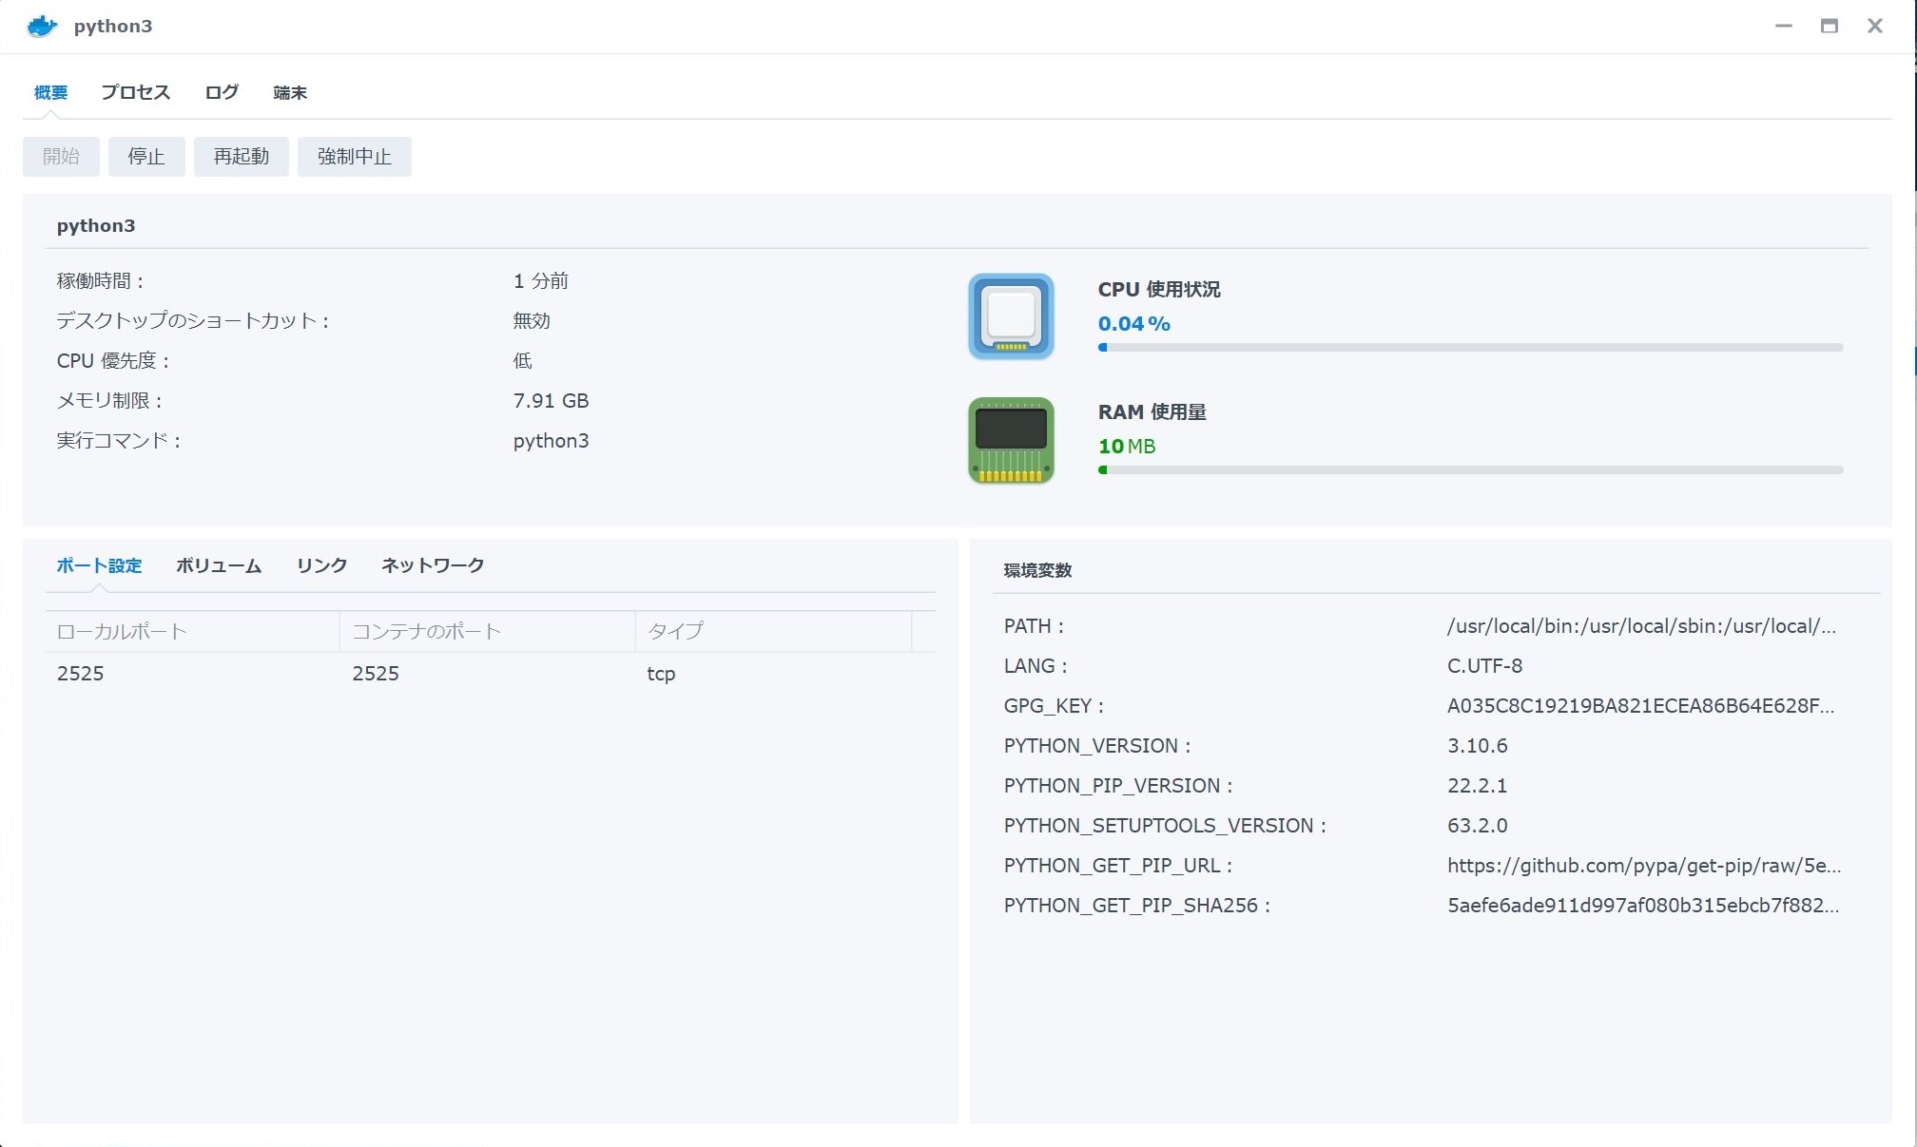Click the green RAM memory icon

(1011, 440)
